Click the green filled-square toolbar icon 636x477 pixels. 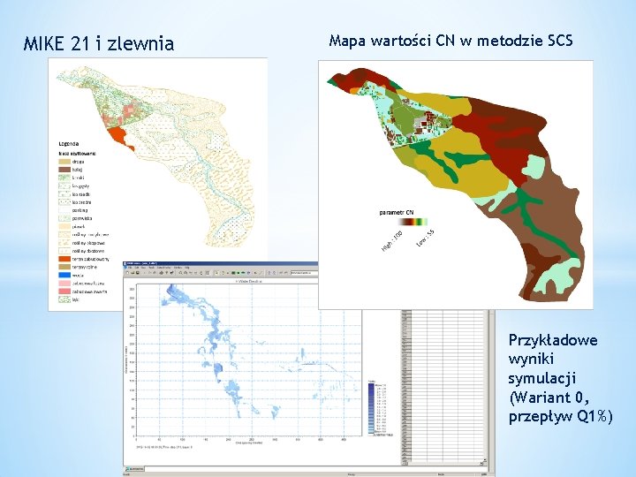tap(238, 273)
